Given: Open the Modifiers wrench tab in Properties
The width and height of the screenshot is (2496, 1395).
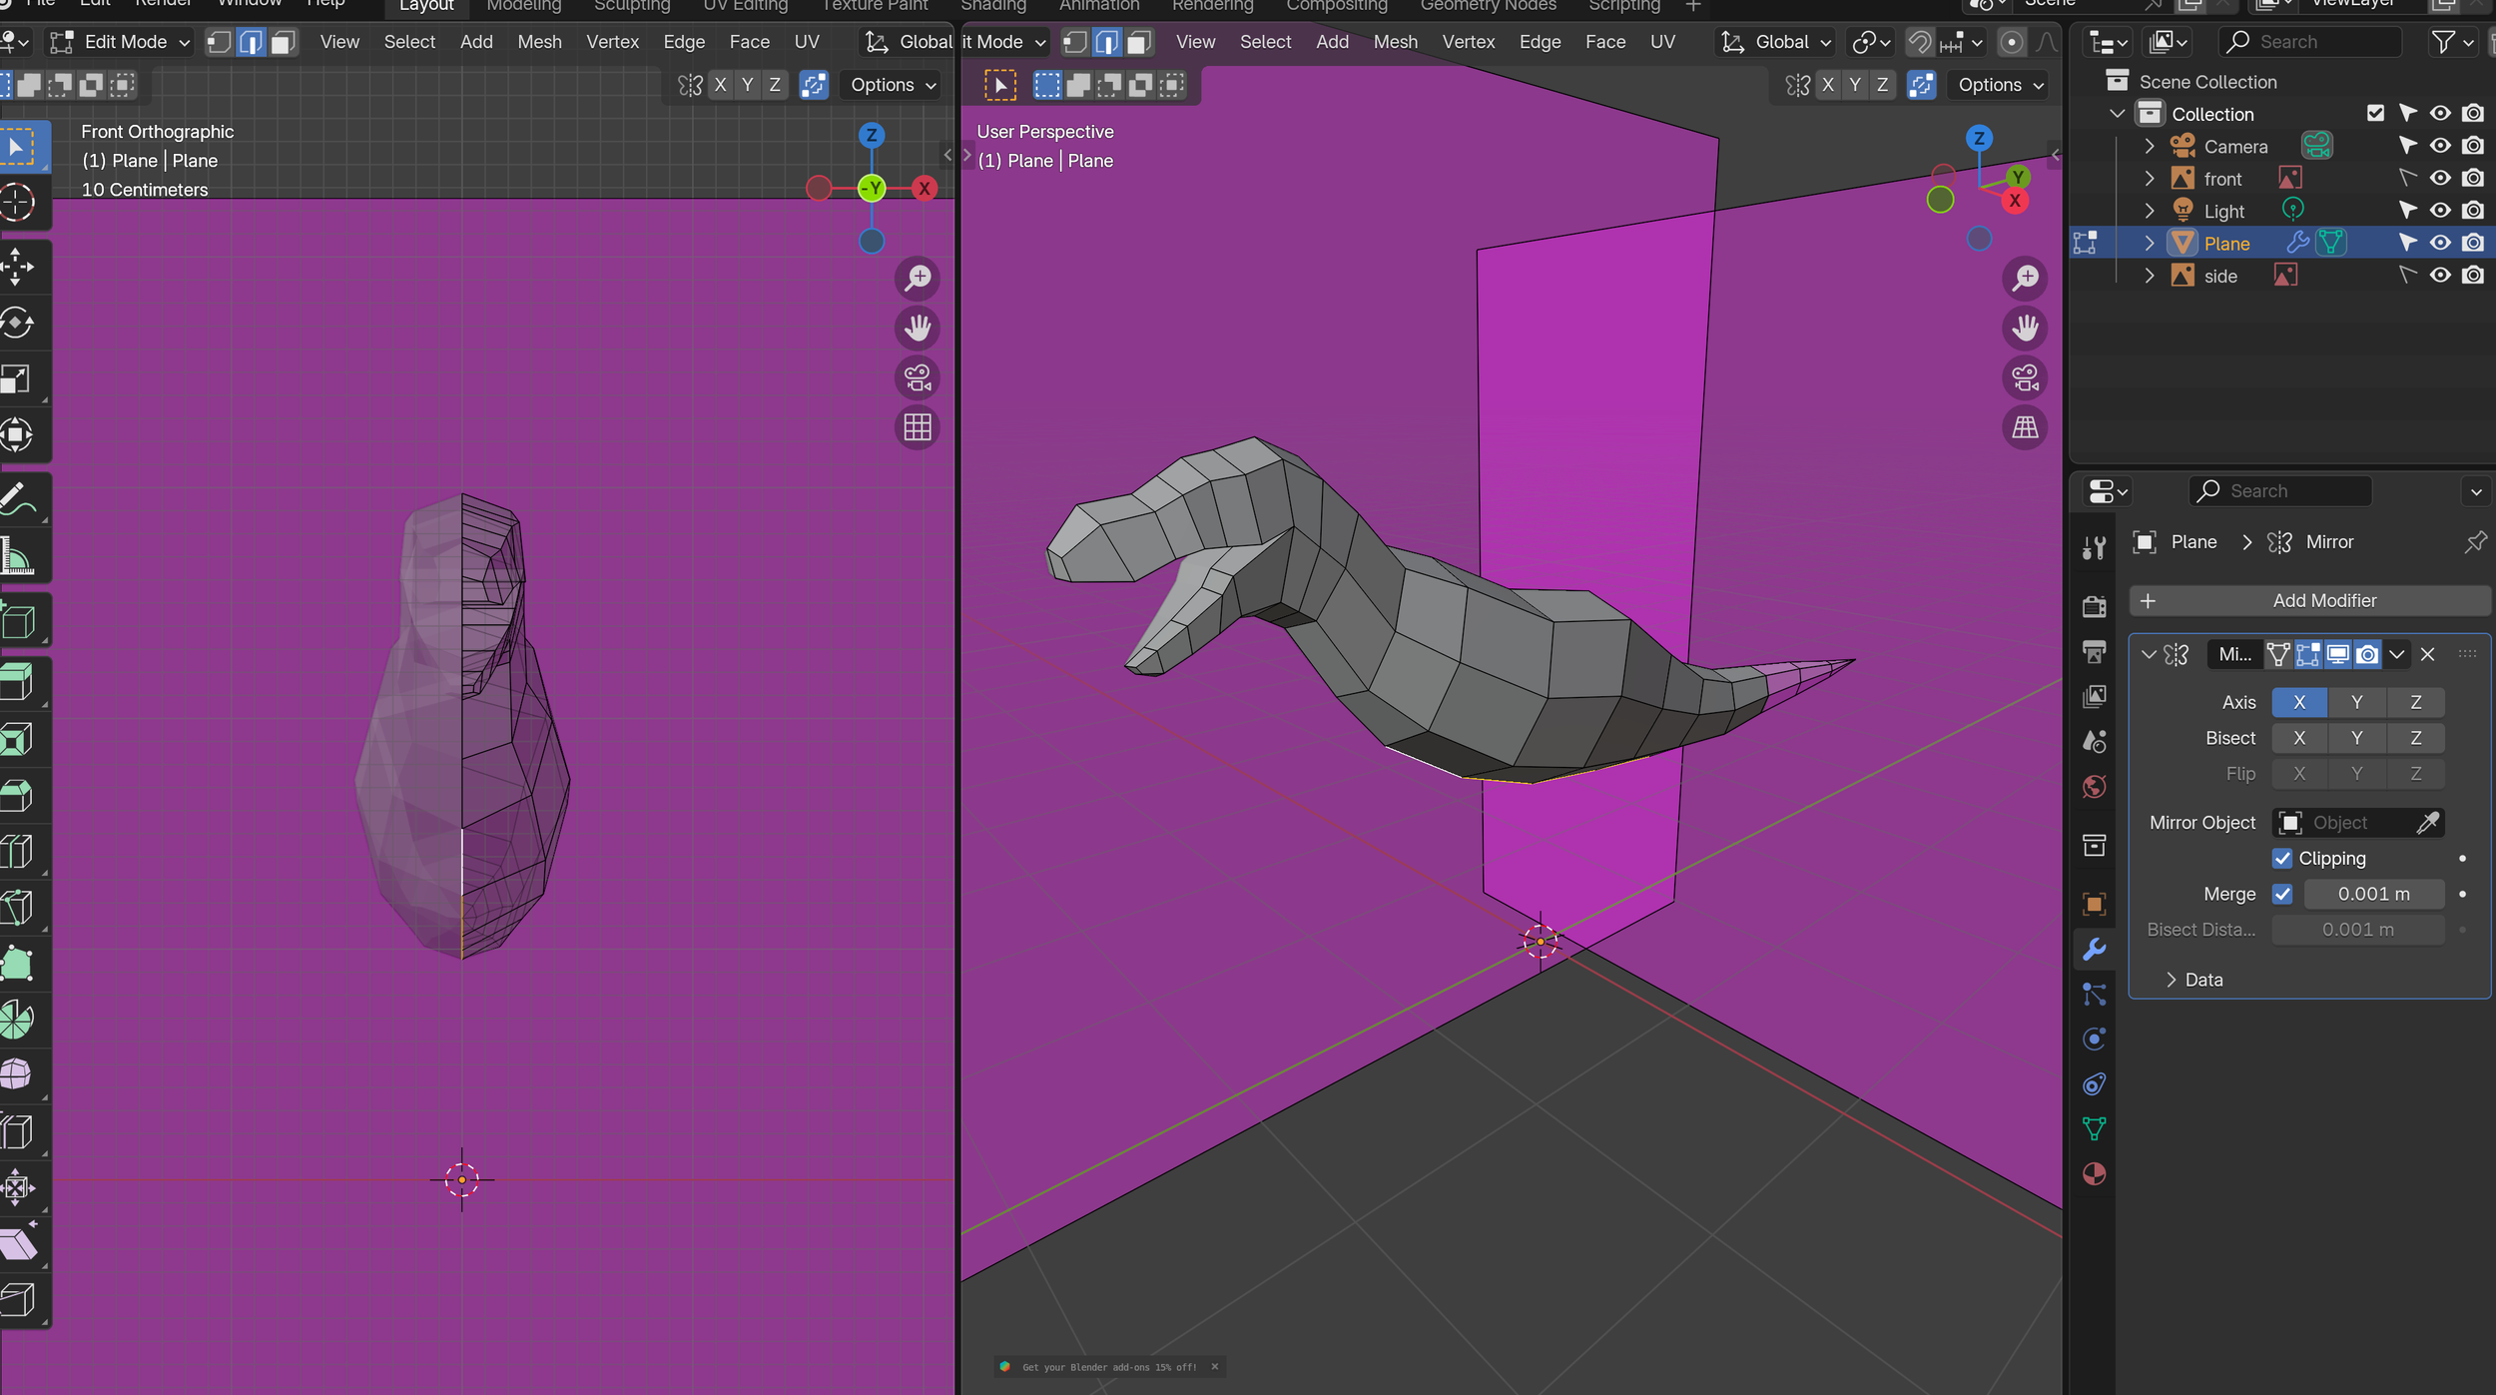Looking at the screenshot, I should pyautogui.click(x=2095, y=949).
